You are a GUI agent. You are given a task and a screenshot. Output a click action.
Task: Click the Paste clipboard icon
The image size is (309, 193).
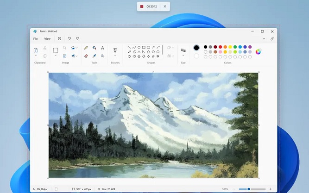[x=36, y=50]
